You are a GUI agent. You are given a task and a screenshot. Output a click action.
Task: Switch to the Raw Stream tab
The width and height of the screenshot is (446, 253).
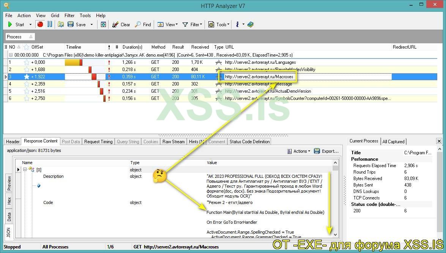173,141
